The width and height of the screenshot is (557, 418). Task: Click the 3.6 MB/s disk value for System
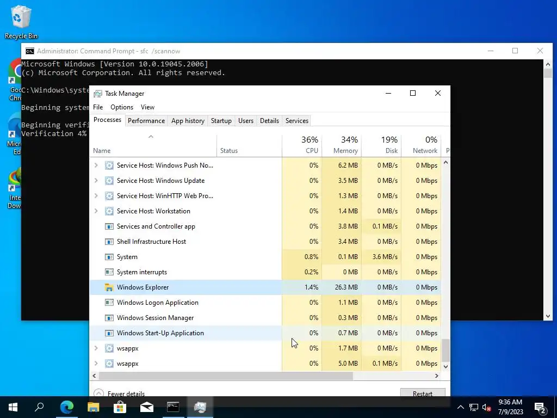385,257
